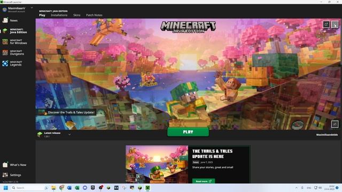Screen dimensions: 342x192
Task: Switch to the Installations tab
Action: pos(59,15)
